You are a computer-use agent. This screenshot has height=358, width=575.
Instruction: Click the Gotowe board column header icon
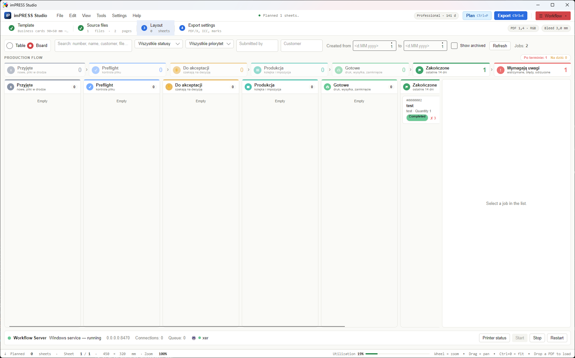point(327,87)
